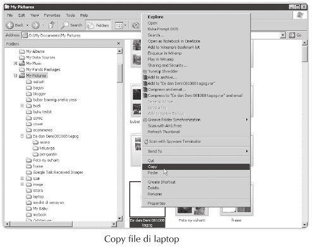
Task: Open the Tools menu
Action: (x=70, y=15)
